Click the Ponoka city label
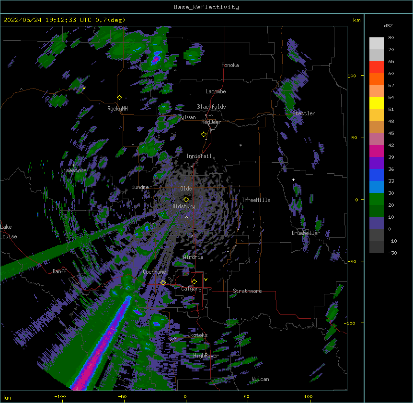Image resolution: width=413 pixels, height=403 pixels. click(x=230, y=65)
